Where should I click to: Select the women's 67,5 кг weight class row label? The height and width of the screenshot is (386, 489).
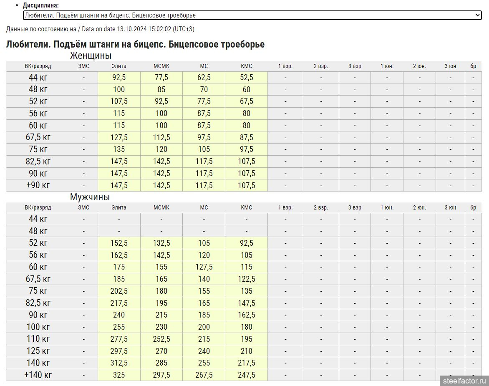pos(38,137)
